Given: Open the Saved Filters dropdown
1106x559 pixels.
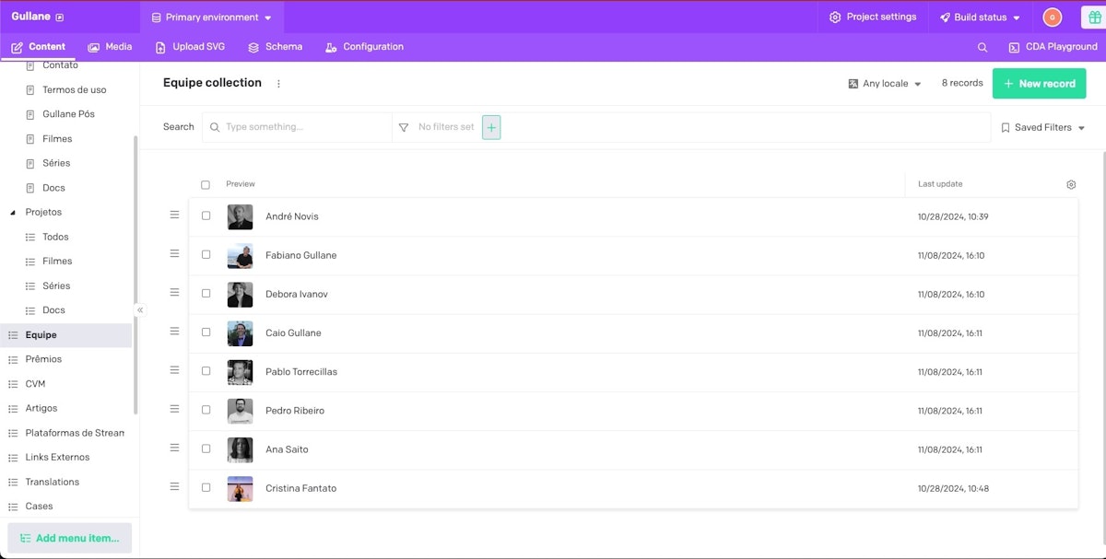Looking at the screenshot, I should pyautogui.click(x=1043, y=128).
